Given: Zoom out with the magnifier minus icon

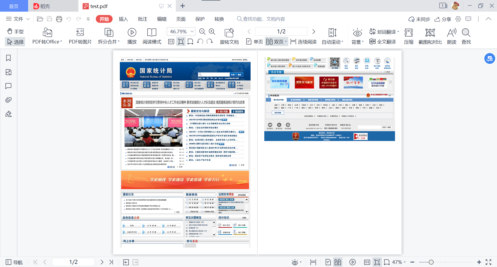Looking at the screenshot, I should [x=202, y=32].
